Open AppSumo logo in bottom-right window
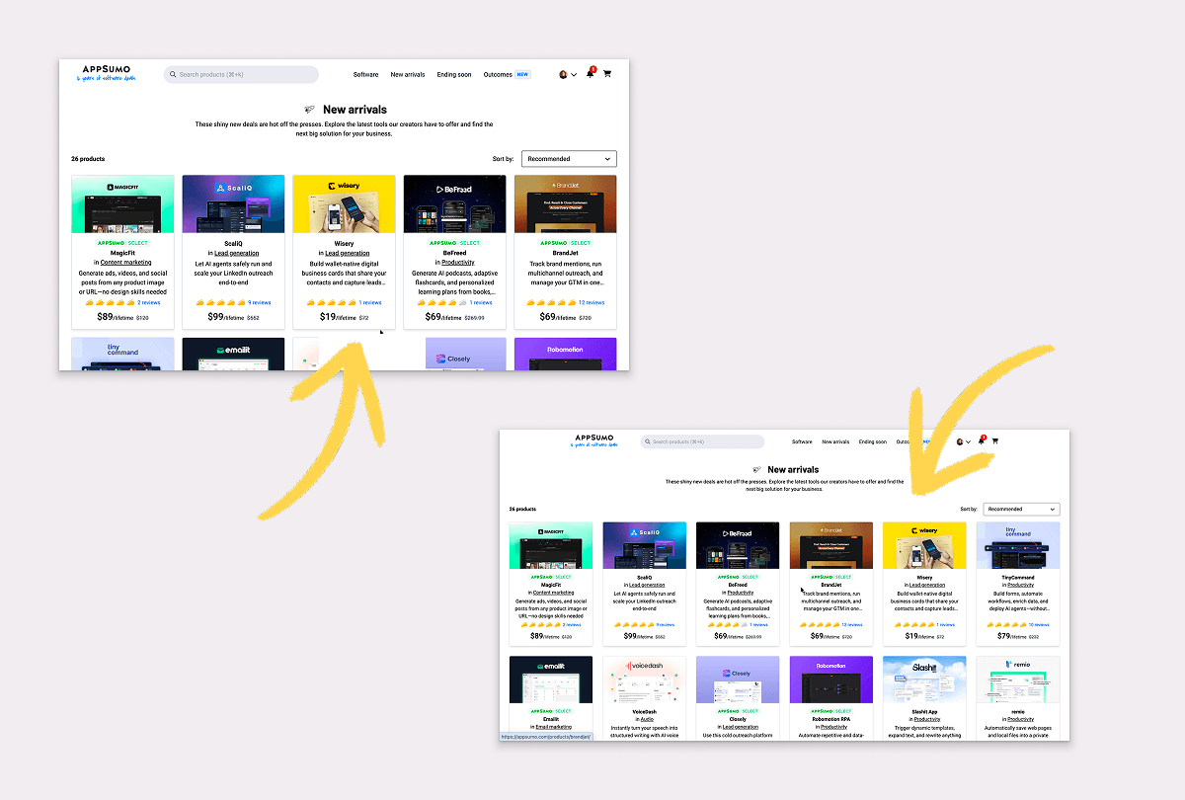Image resolution: width=1185 pixels, height=800 pixels. pos(594,440)
